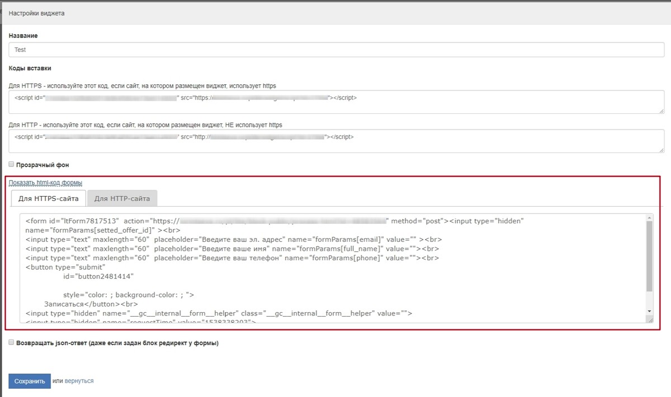Click the style="color: ; background-color" line
This screenshot has height=397, width=671.
point(129,295)
